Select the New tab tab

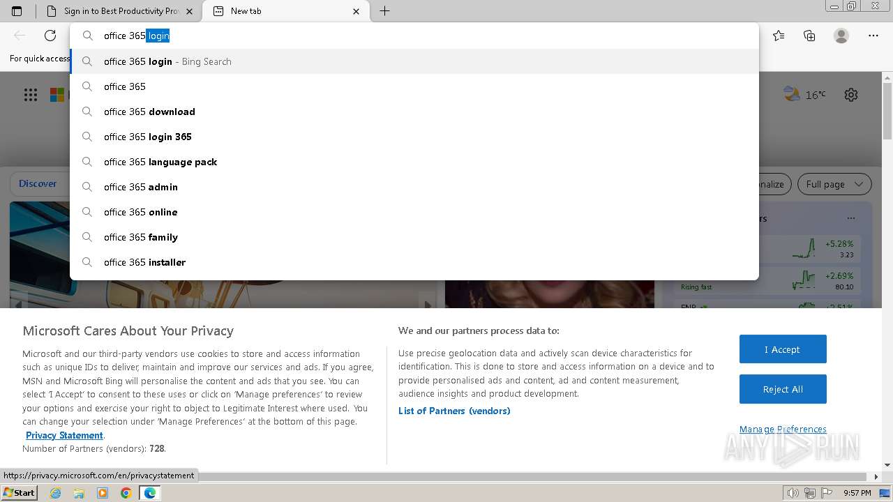pos(286,11)
